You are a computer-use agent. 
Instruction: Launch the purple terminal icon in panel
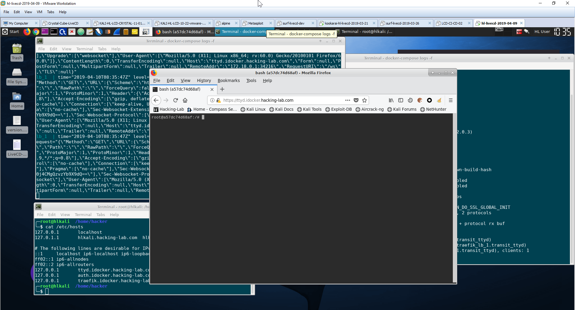click(45, 31)
